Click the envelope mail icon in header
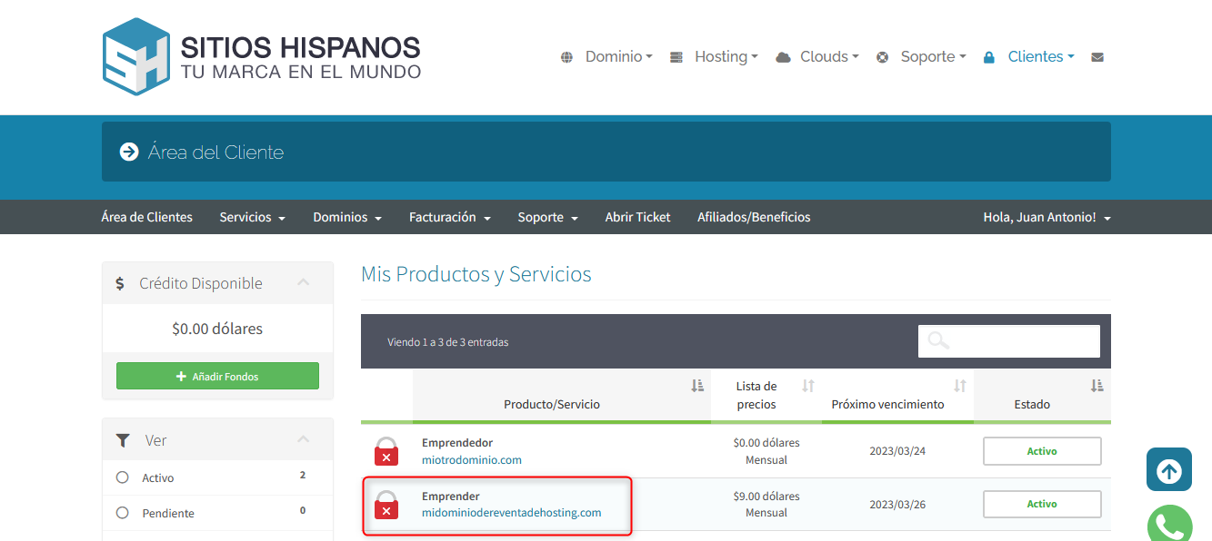 click(x=1097, y=57)
